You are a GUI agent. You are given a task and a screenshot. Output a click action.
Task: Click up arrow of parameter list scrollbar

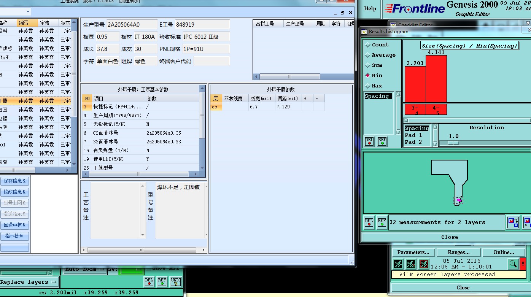click(x=202, y=88)
